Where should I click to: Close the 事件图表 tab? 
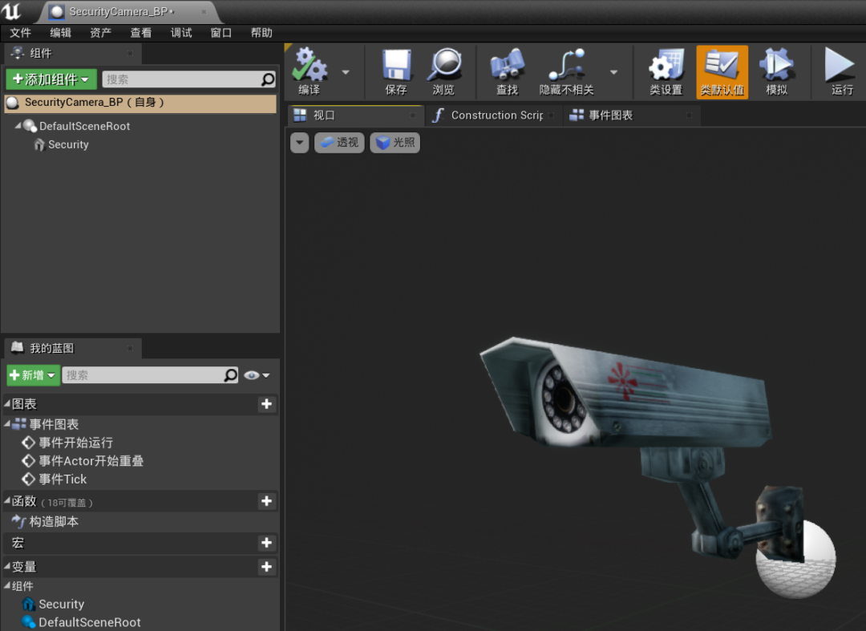tap(688, 115)
